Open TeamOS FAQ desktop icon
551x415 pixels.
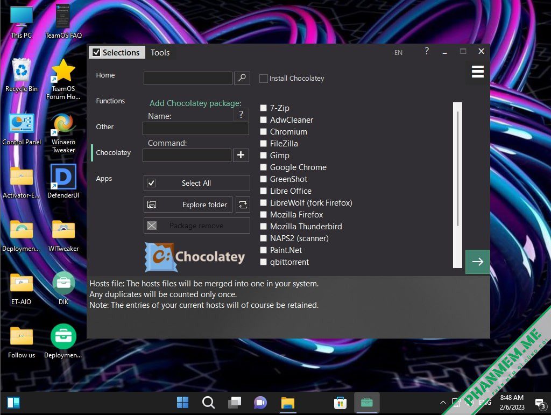point(63,21)
